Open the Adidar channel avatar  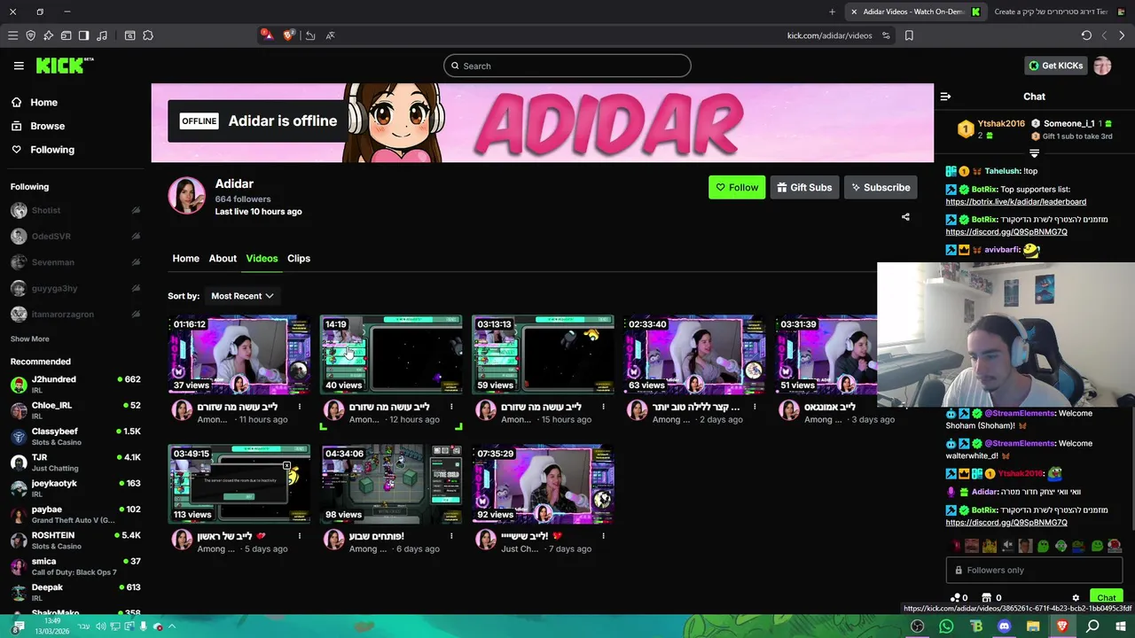tap(186, 195)
